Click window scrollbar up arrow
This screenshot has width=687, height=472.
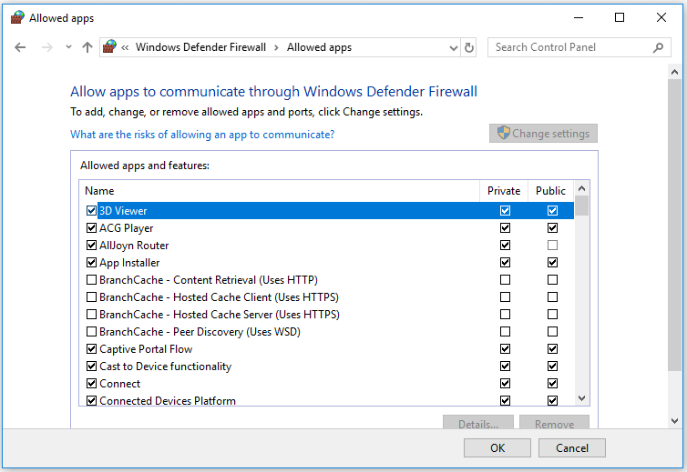(675, 72)
